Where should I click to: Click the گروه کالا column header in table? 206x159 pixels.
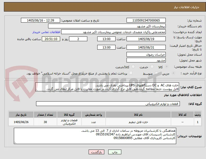(x=69, y=115)
